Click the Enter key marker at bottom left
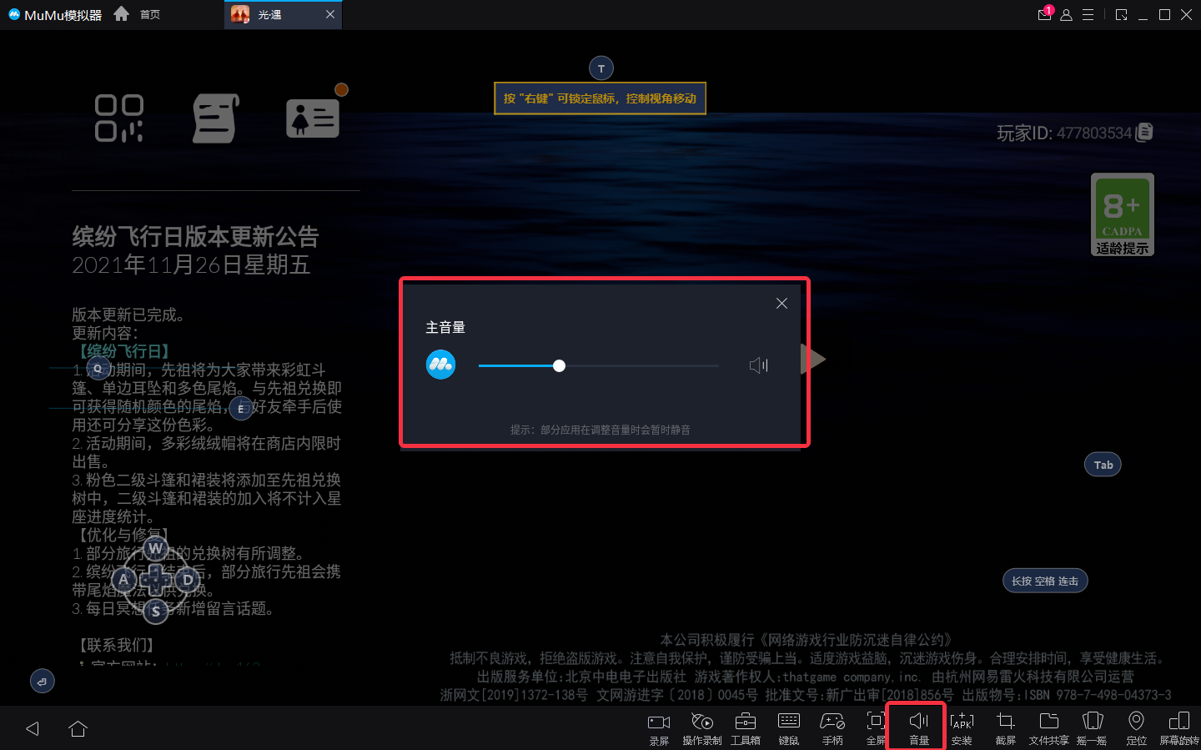The image size is (1201, 750). (x=42, y=682)
